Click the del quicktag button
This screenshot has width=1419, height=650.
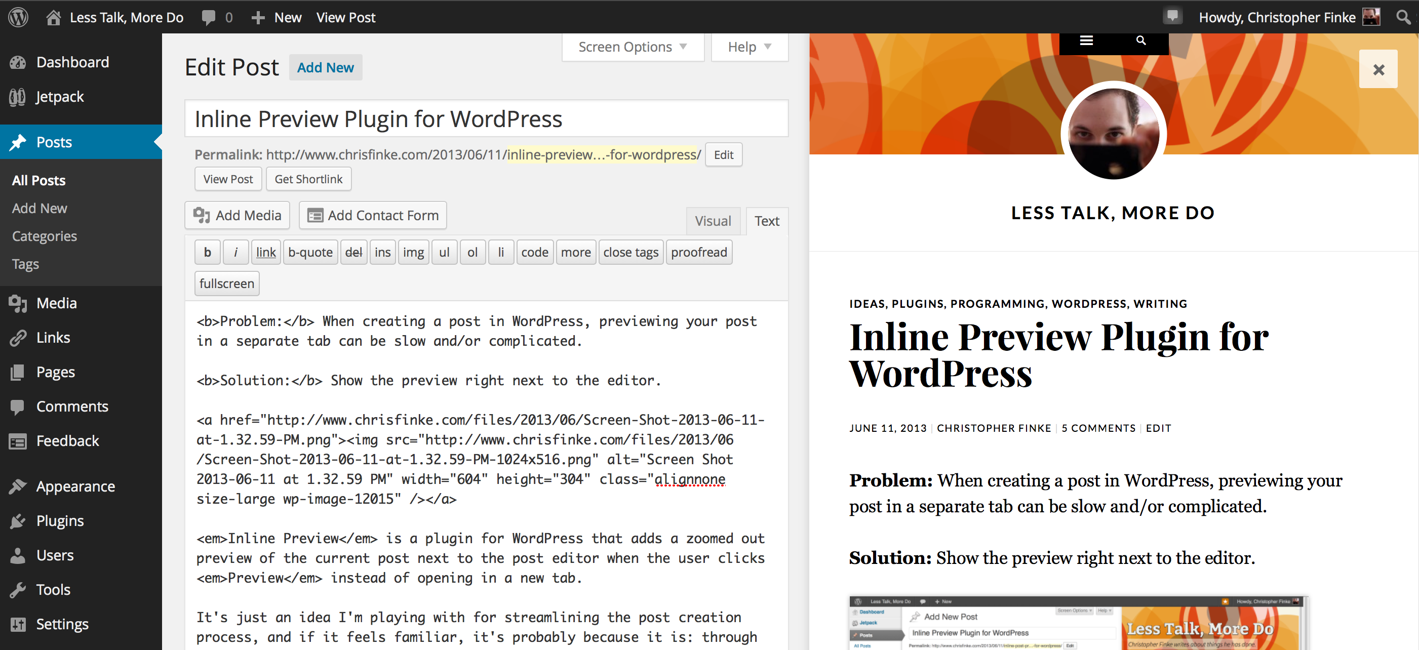pos(353,252)
